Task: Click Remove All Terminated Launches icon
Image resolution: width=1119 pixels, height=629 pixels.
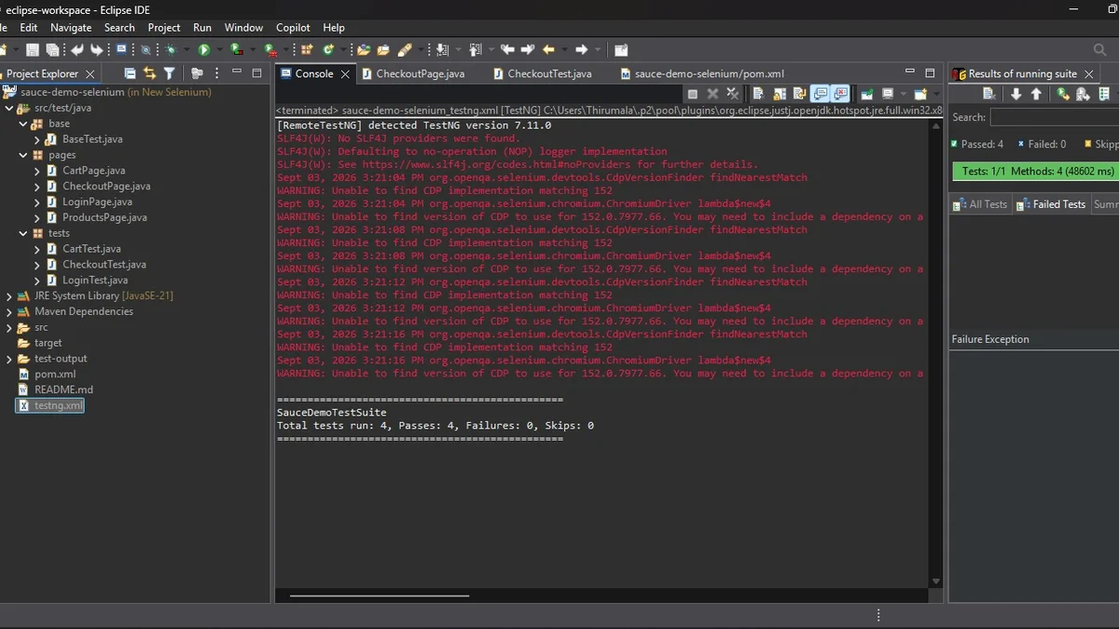Action: pos(732,94)
